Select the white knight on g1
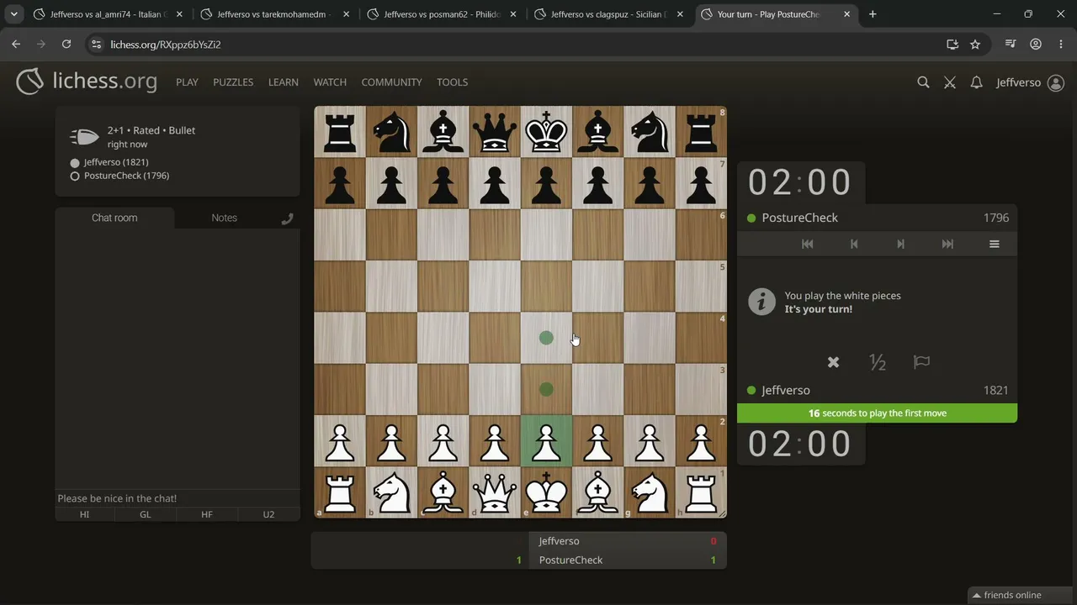This screenshot has width=1077, height=605. (x=650, y=492)
